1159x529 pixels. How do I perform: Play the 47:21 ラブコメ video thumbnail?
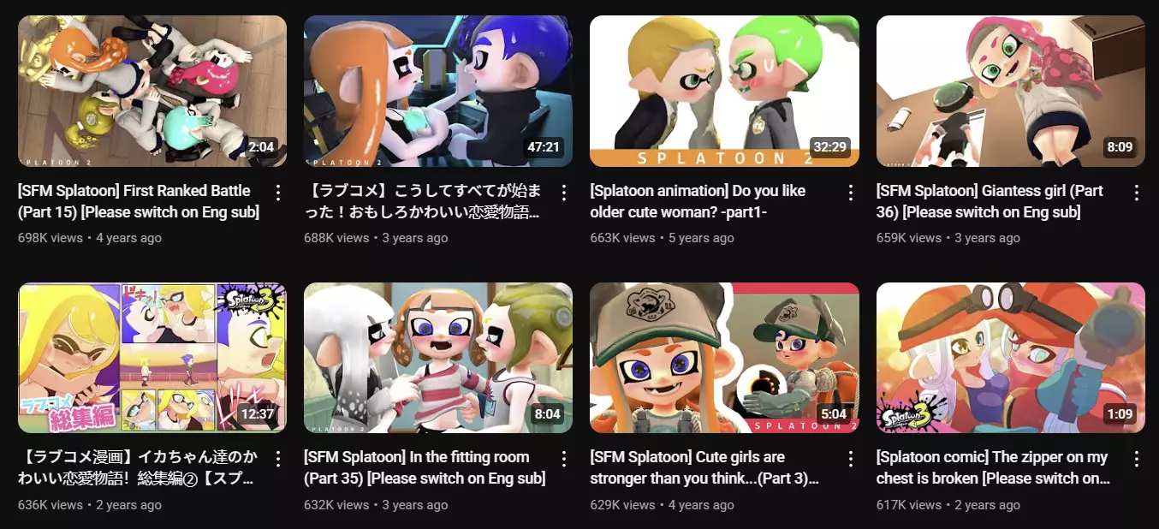tap(438, 91)
